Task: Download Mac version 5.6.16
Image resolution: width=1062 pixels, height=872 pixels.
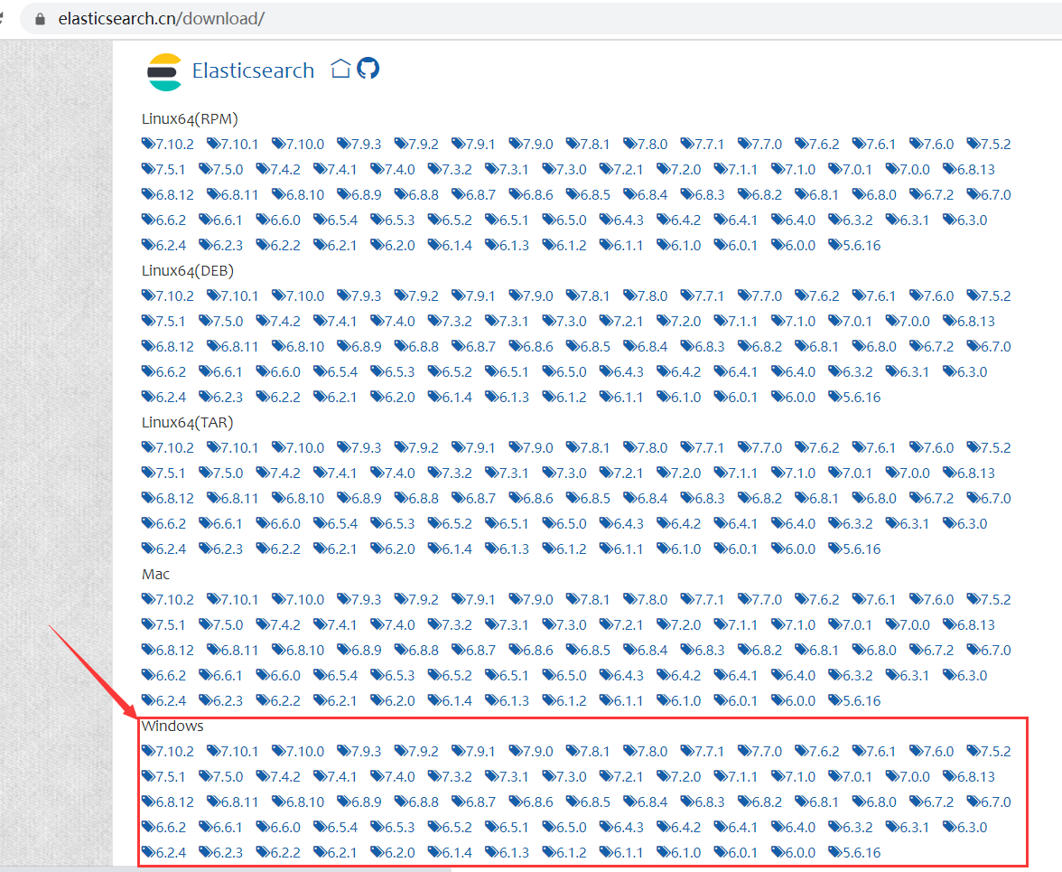Action: click(854, 700)
